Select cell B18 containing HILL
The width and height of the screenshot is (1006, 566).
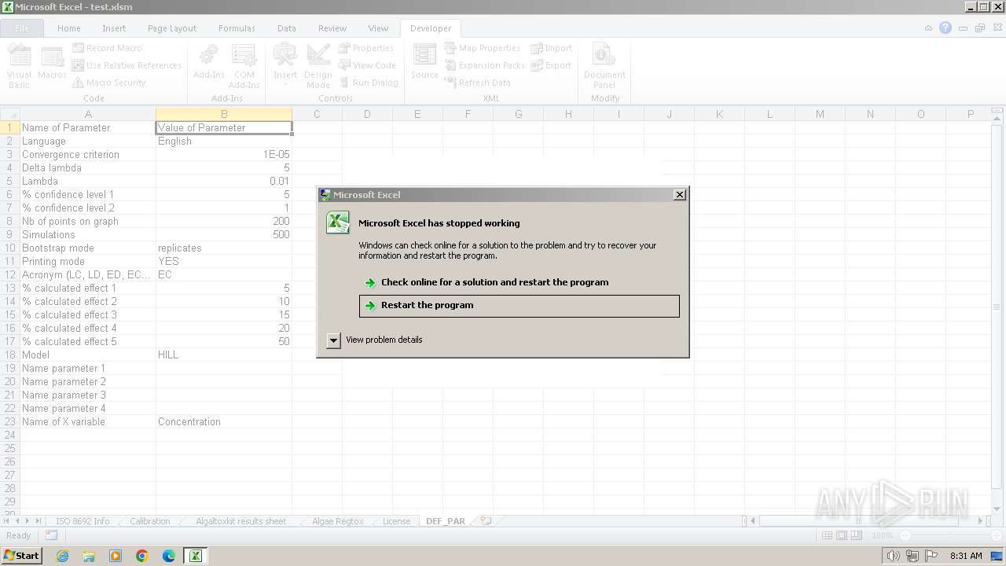coord(224,355)
